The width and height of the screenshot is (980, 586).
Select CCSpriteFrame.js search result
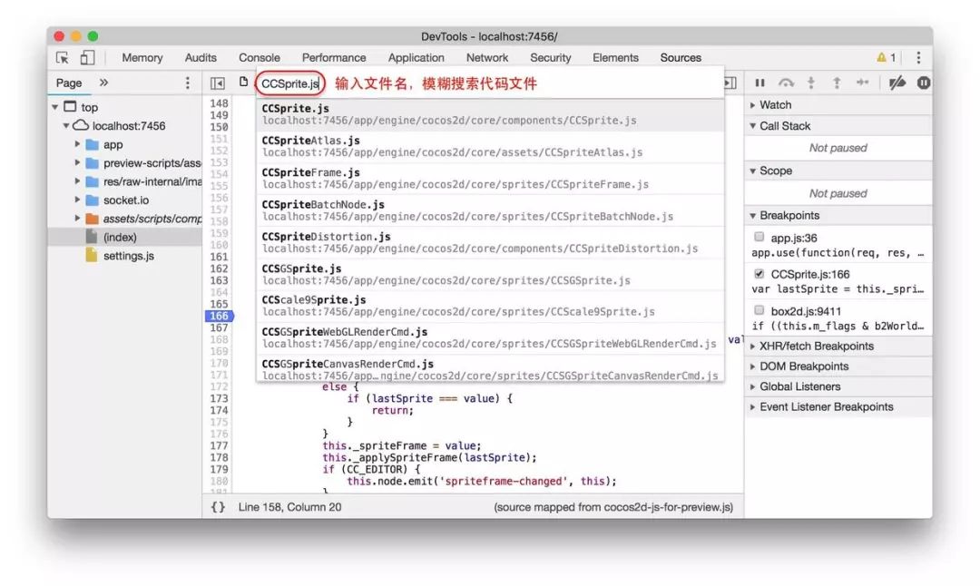pos(490,179)
